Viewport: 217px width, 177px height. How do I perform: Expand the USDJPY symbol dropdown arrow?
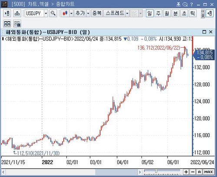[x=46, y=13]
